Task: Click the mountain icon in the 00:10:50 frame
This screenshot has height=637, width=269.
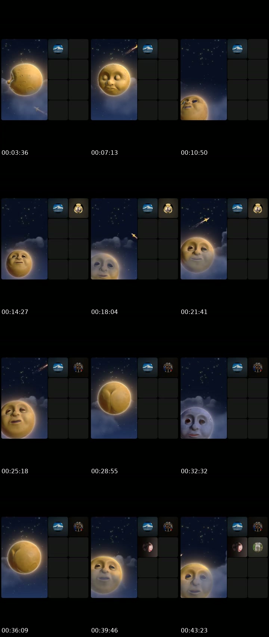Action: click(x=237, y=49)
